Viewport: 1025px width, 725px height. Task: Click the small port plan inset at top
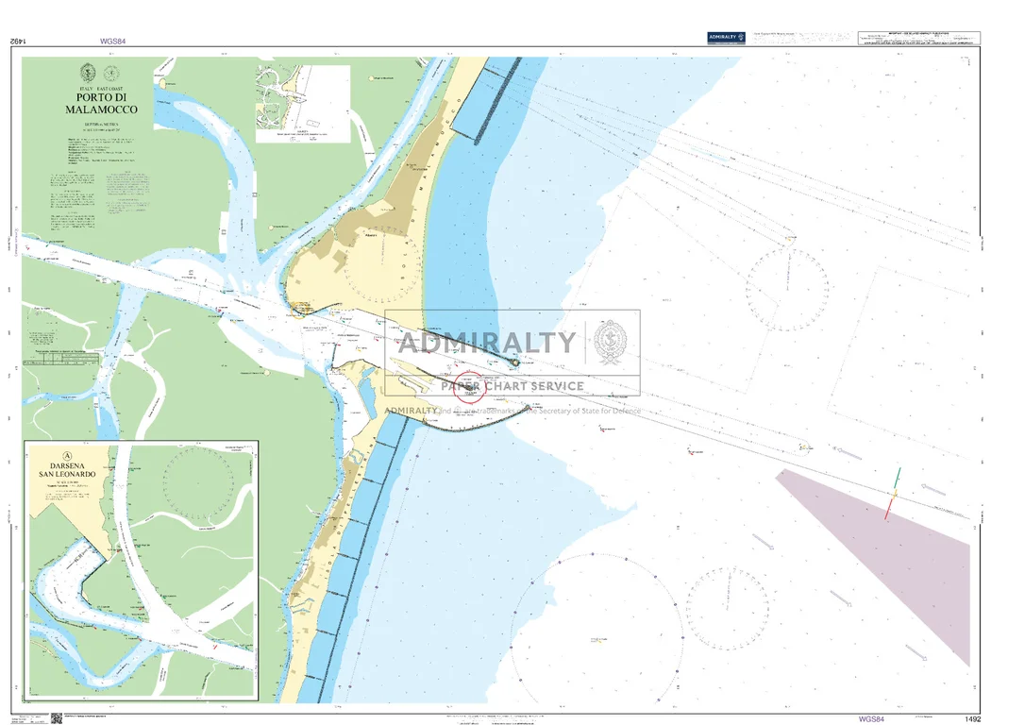[303, 103]
